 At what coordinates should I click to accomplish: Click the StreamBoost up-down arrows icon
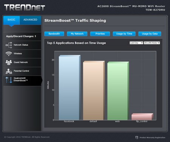click(9, 80)
